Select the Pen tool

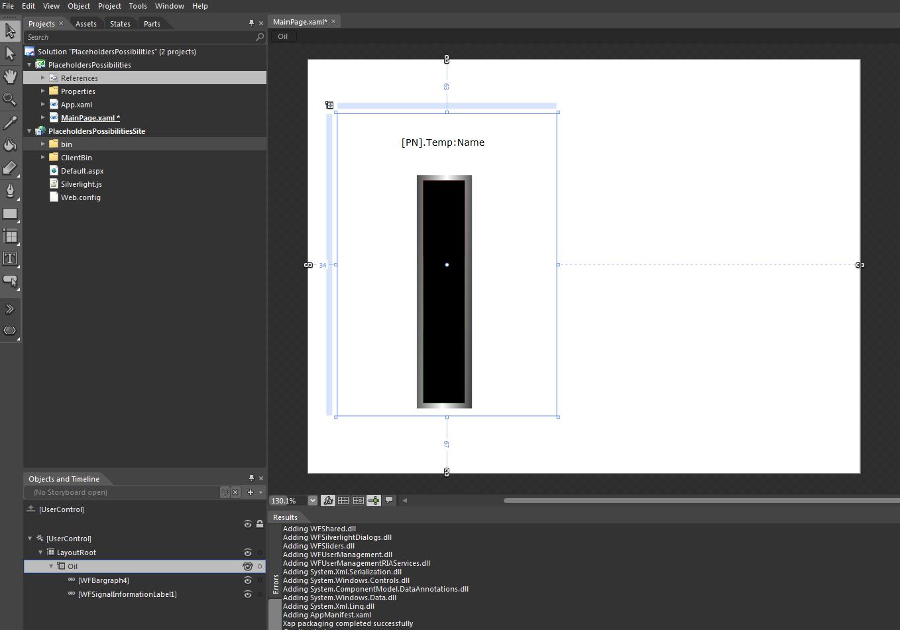[10, 191]
